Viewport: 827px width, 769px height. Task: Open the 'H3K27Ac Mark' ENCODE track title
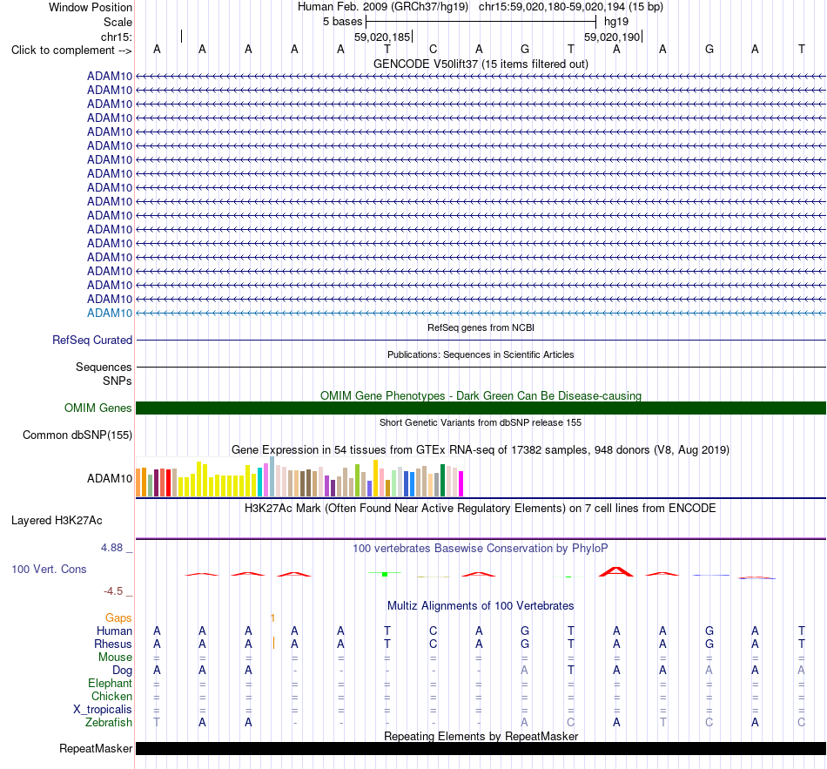[481, 509]
